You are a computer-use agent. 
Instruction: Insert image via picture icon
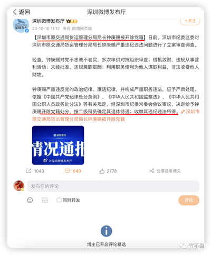click(45, 200)
